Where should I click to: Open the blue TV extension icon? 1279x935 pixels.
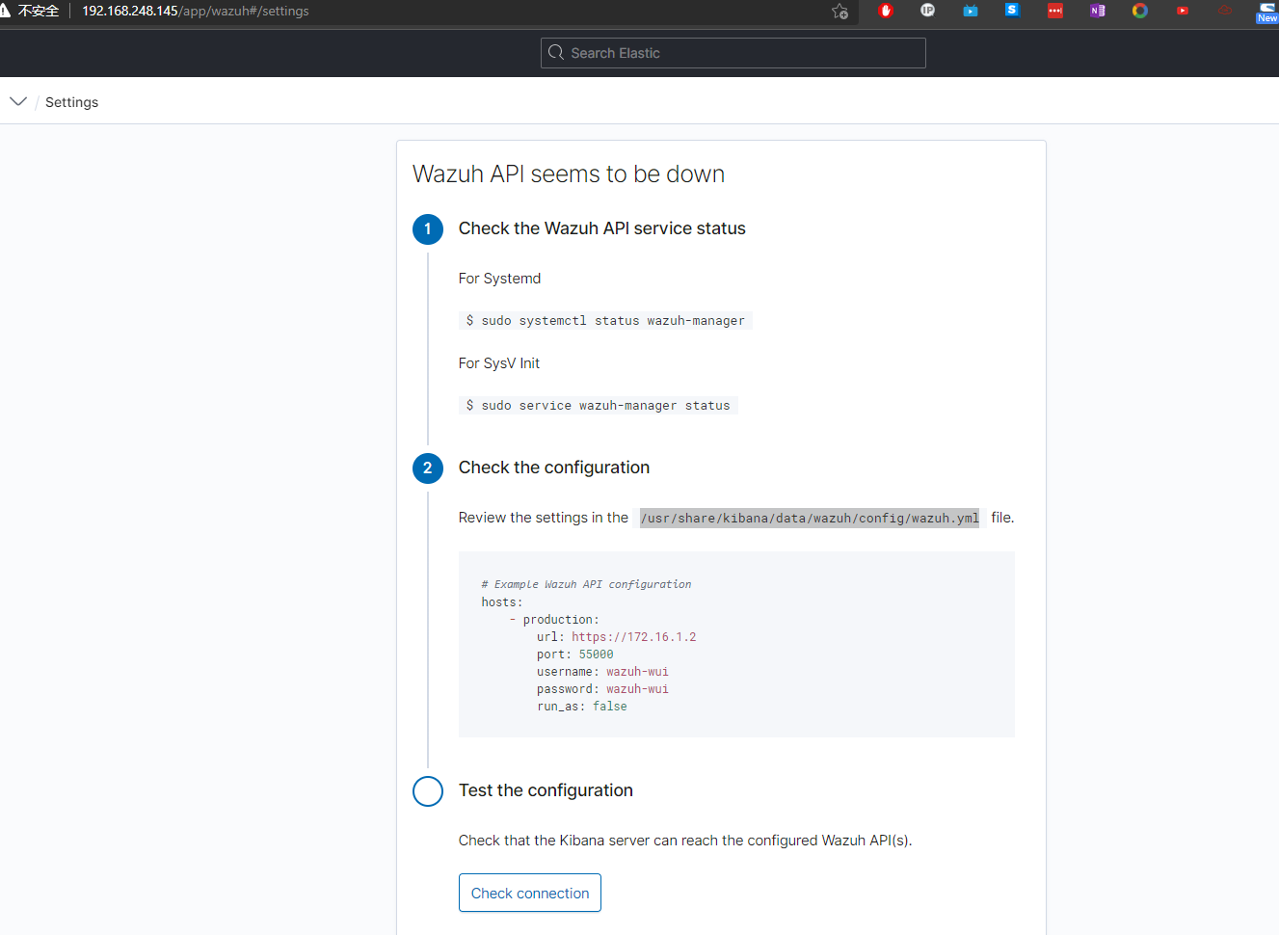coord(971,11)
